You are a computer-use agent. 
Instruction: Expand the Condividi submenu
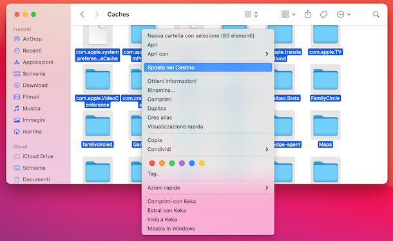pyautogui.click(x=208, y=149)
